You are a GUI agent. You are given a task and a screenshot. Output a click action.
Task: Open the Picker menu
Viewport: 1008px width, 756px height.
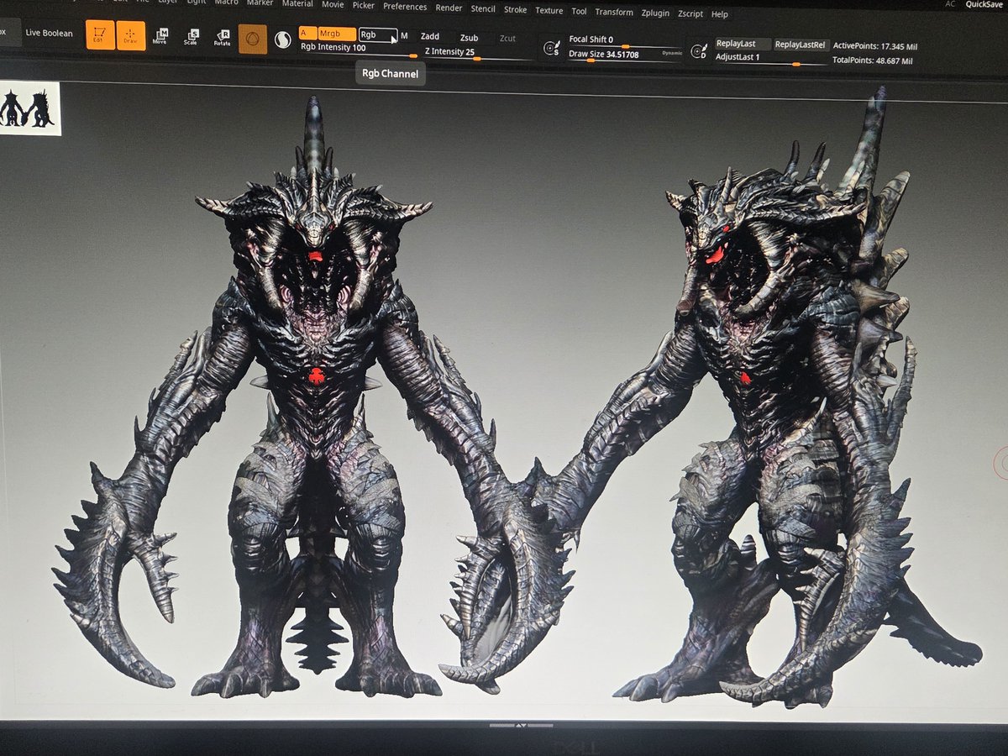pos(364,5)
